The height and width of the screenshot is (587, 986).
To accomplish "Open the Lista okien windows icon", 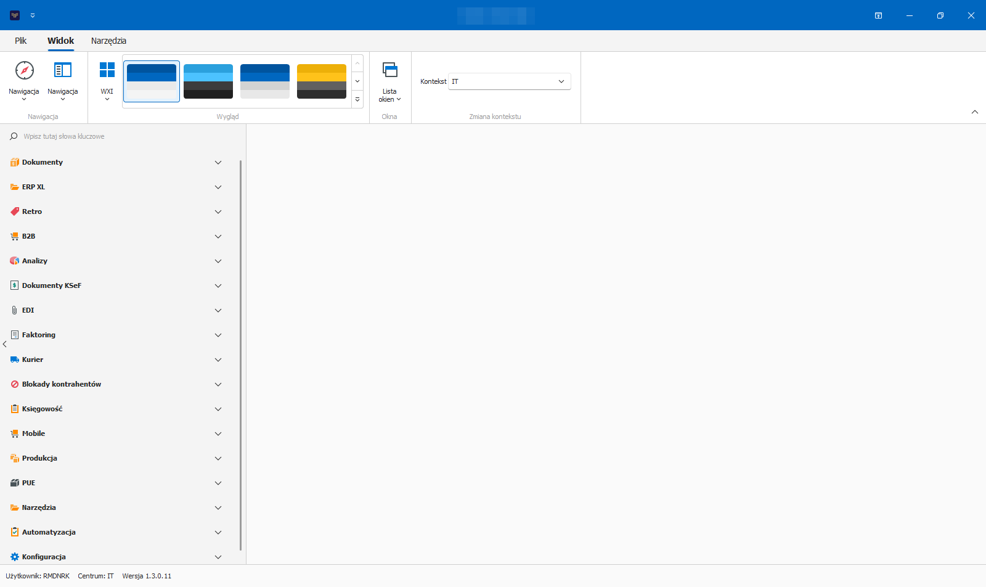I will (x=389, y=70).
